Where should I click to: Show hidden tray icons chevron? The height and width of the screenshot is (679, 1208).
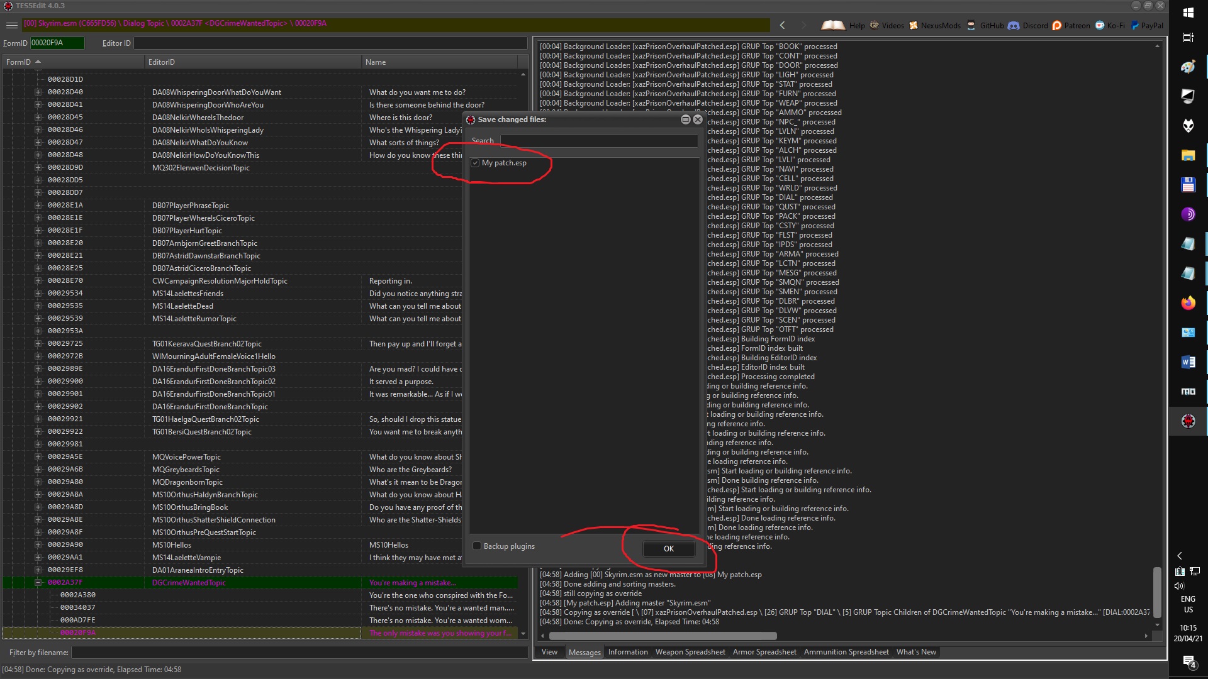[1180, 556]
